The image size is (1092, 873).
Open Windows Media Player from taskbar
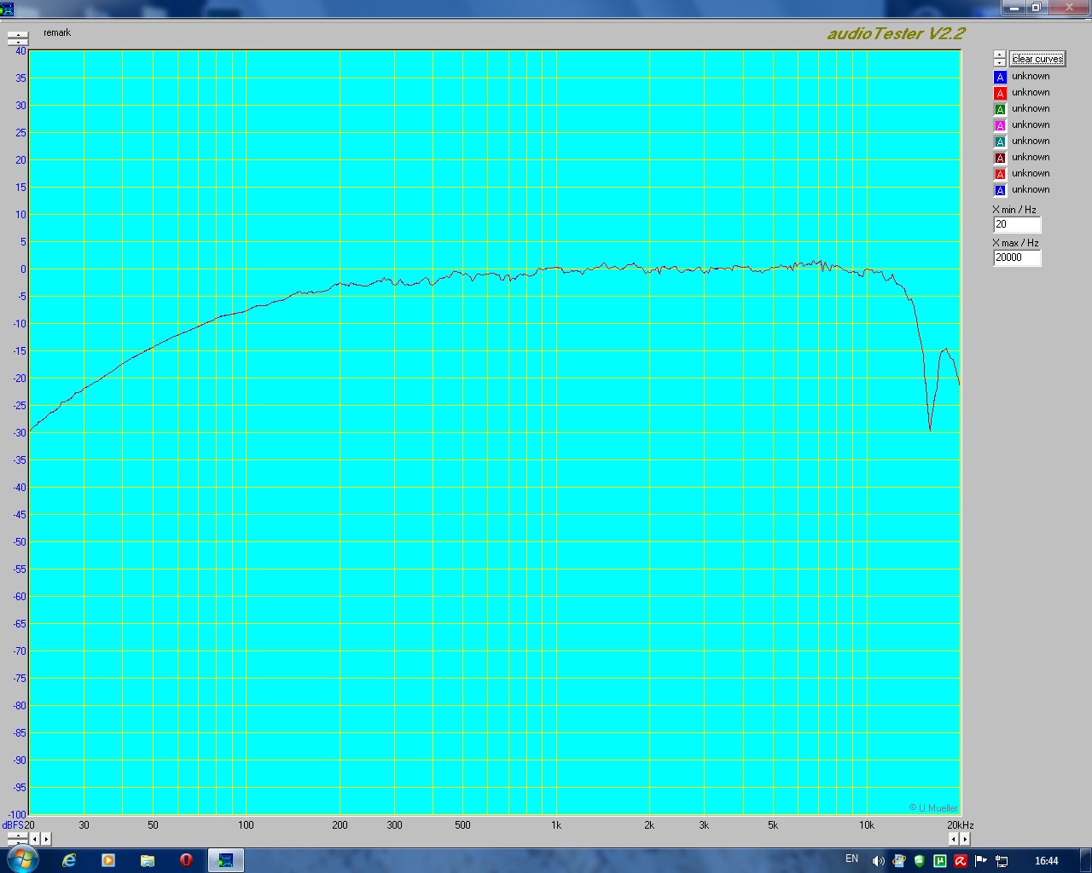108,860
